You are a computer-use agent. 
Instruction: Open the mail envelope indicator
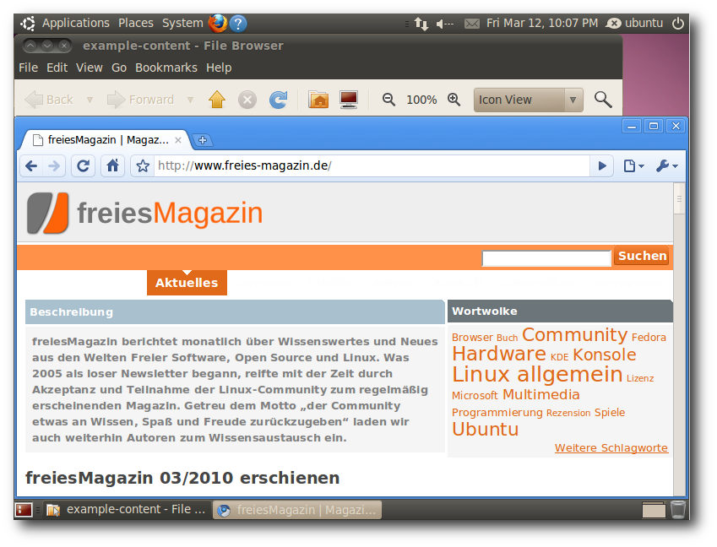pyautogui.click(x=472, y=24)
